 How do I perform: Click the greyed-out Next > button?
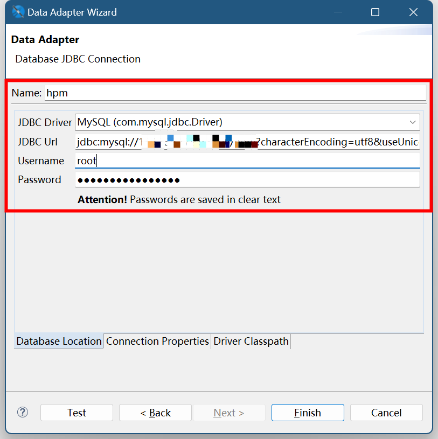pyautogui.click(x=229, y=413)
